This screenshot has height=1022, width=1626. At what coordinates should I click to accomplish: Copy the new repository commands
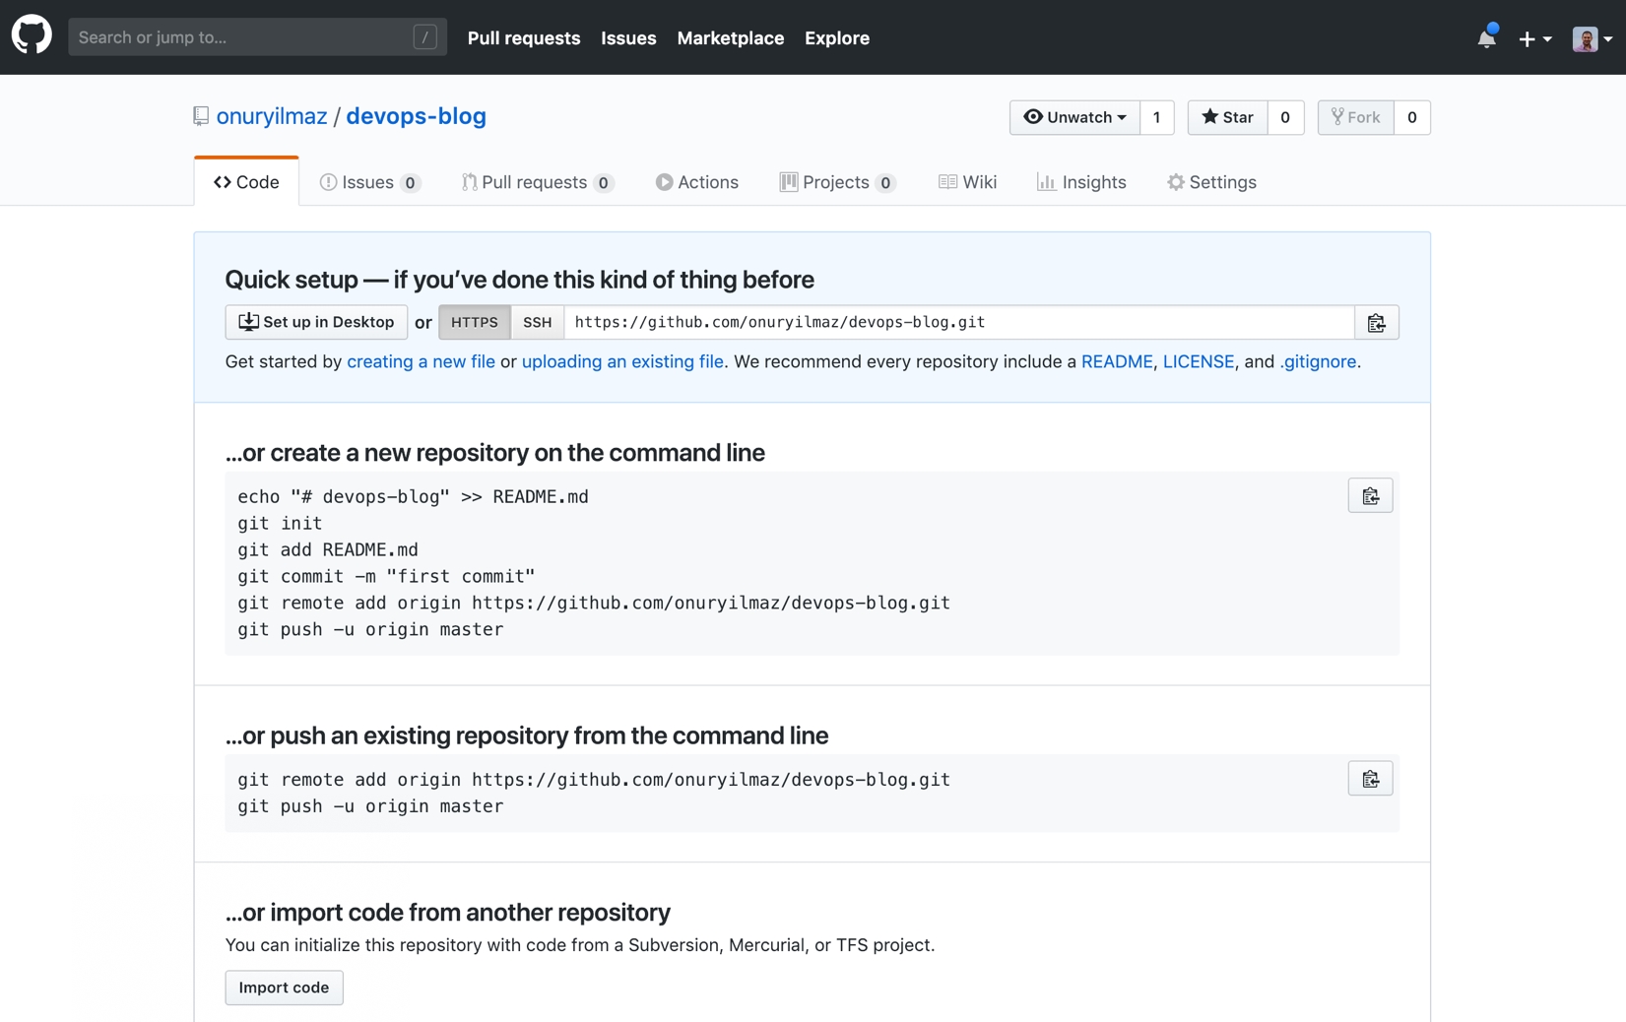(x=1369, y=496)
